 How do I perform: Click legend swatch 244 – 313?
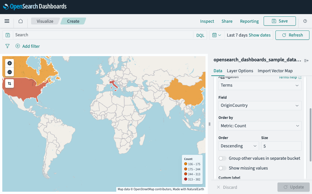point(186,174)
